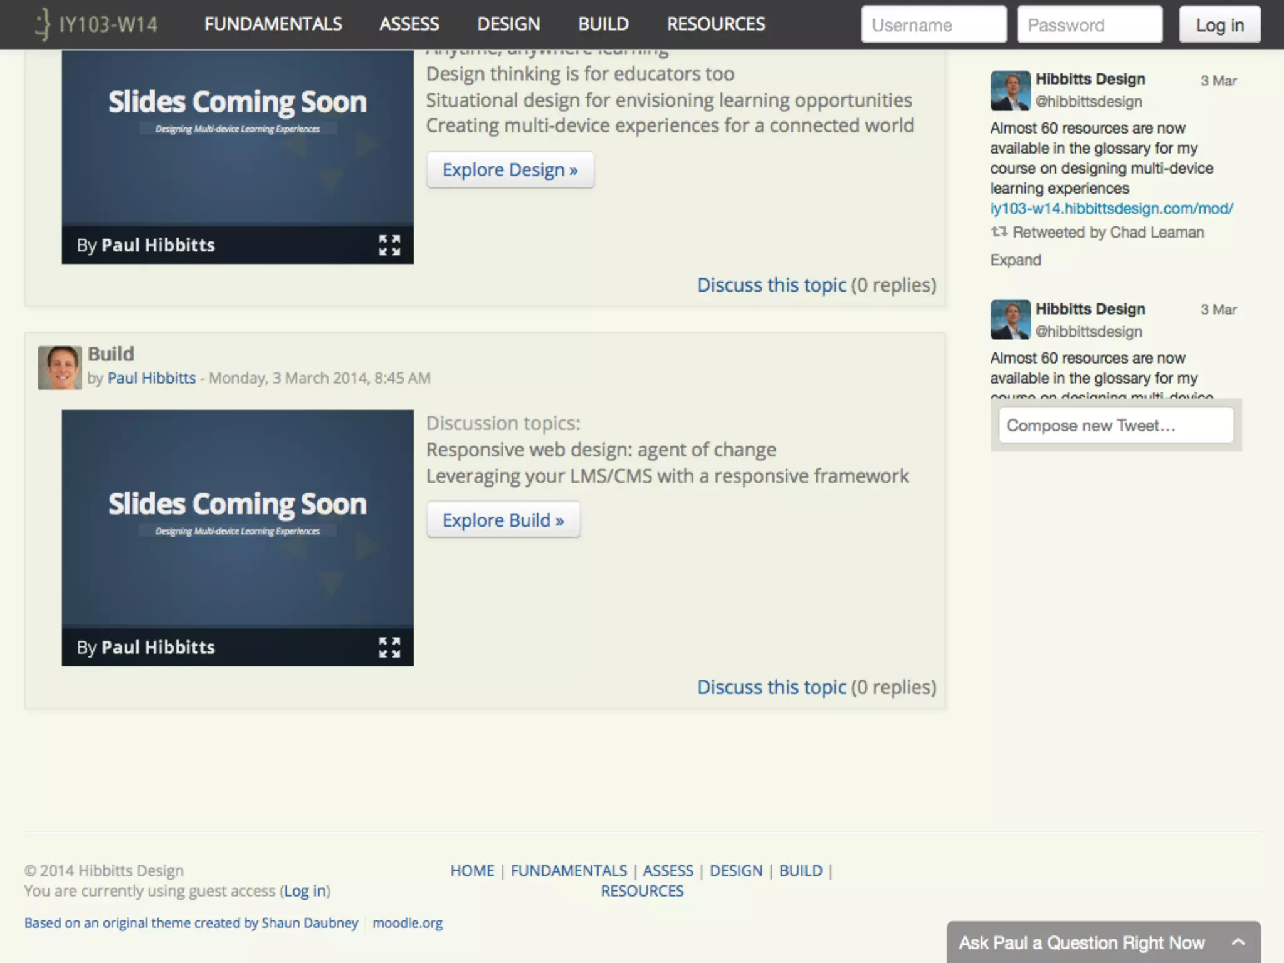The width and height of the screenshot is (1284, 963).
Task: Click first Hibbitts Design tweet avatar
Action: 1009,90
